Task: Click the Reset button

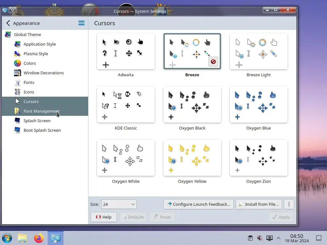Action: click(162, 217)
